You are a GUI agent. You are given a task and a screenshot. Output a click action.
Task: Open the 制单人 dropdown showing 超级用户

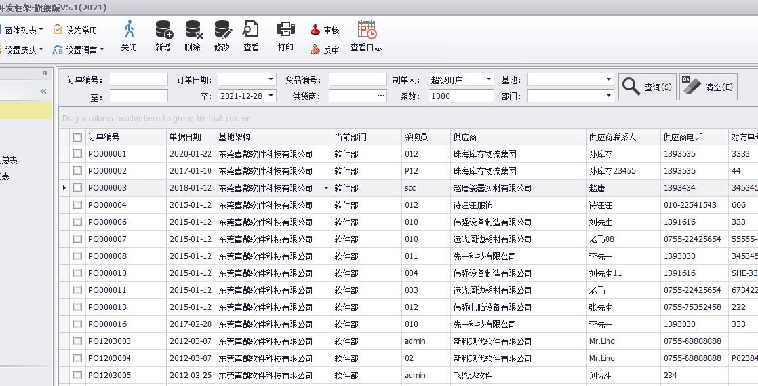click(x=489, y=79)
